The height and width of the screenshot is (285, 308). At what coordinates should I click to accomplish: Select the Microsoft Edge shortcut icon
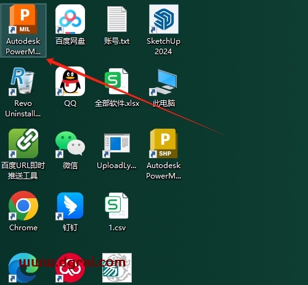pos(23,268)
